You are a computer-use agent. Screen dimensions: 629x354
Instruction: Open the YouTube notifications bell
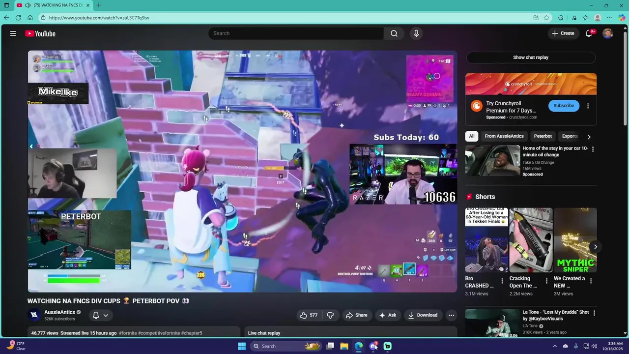click(x=589, y=33)
